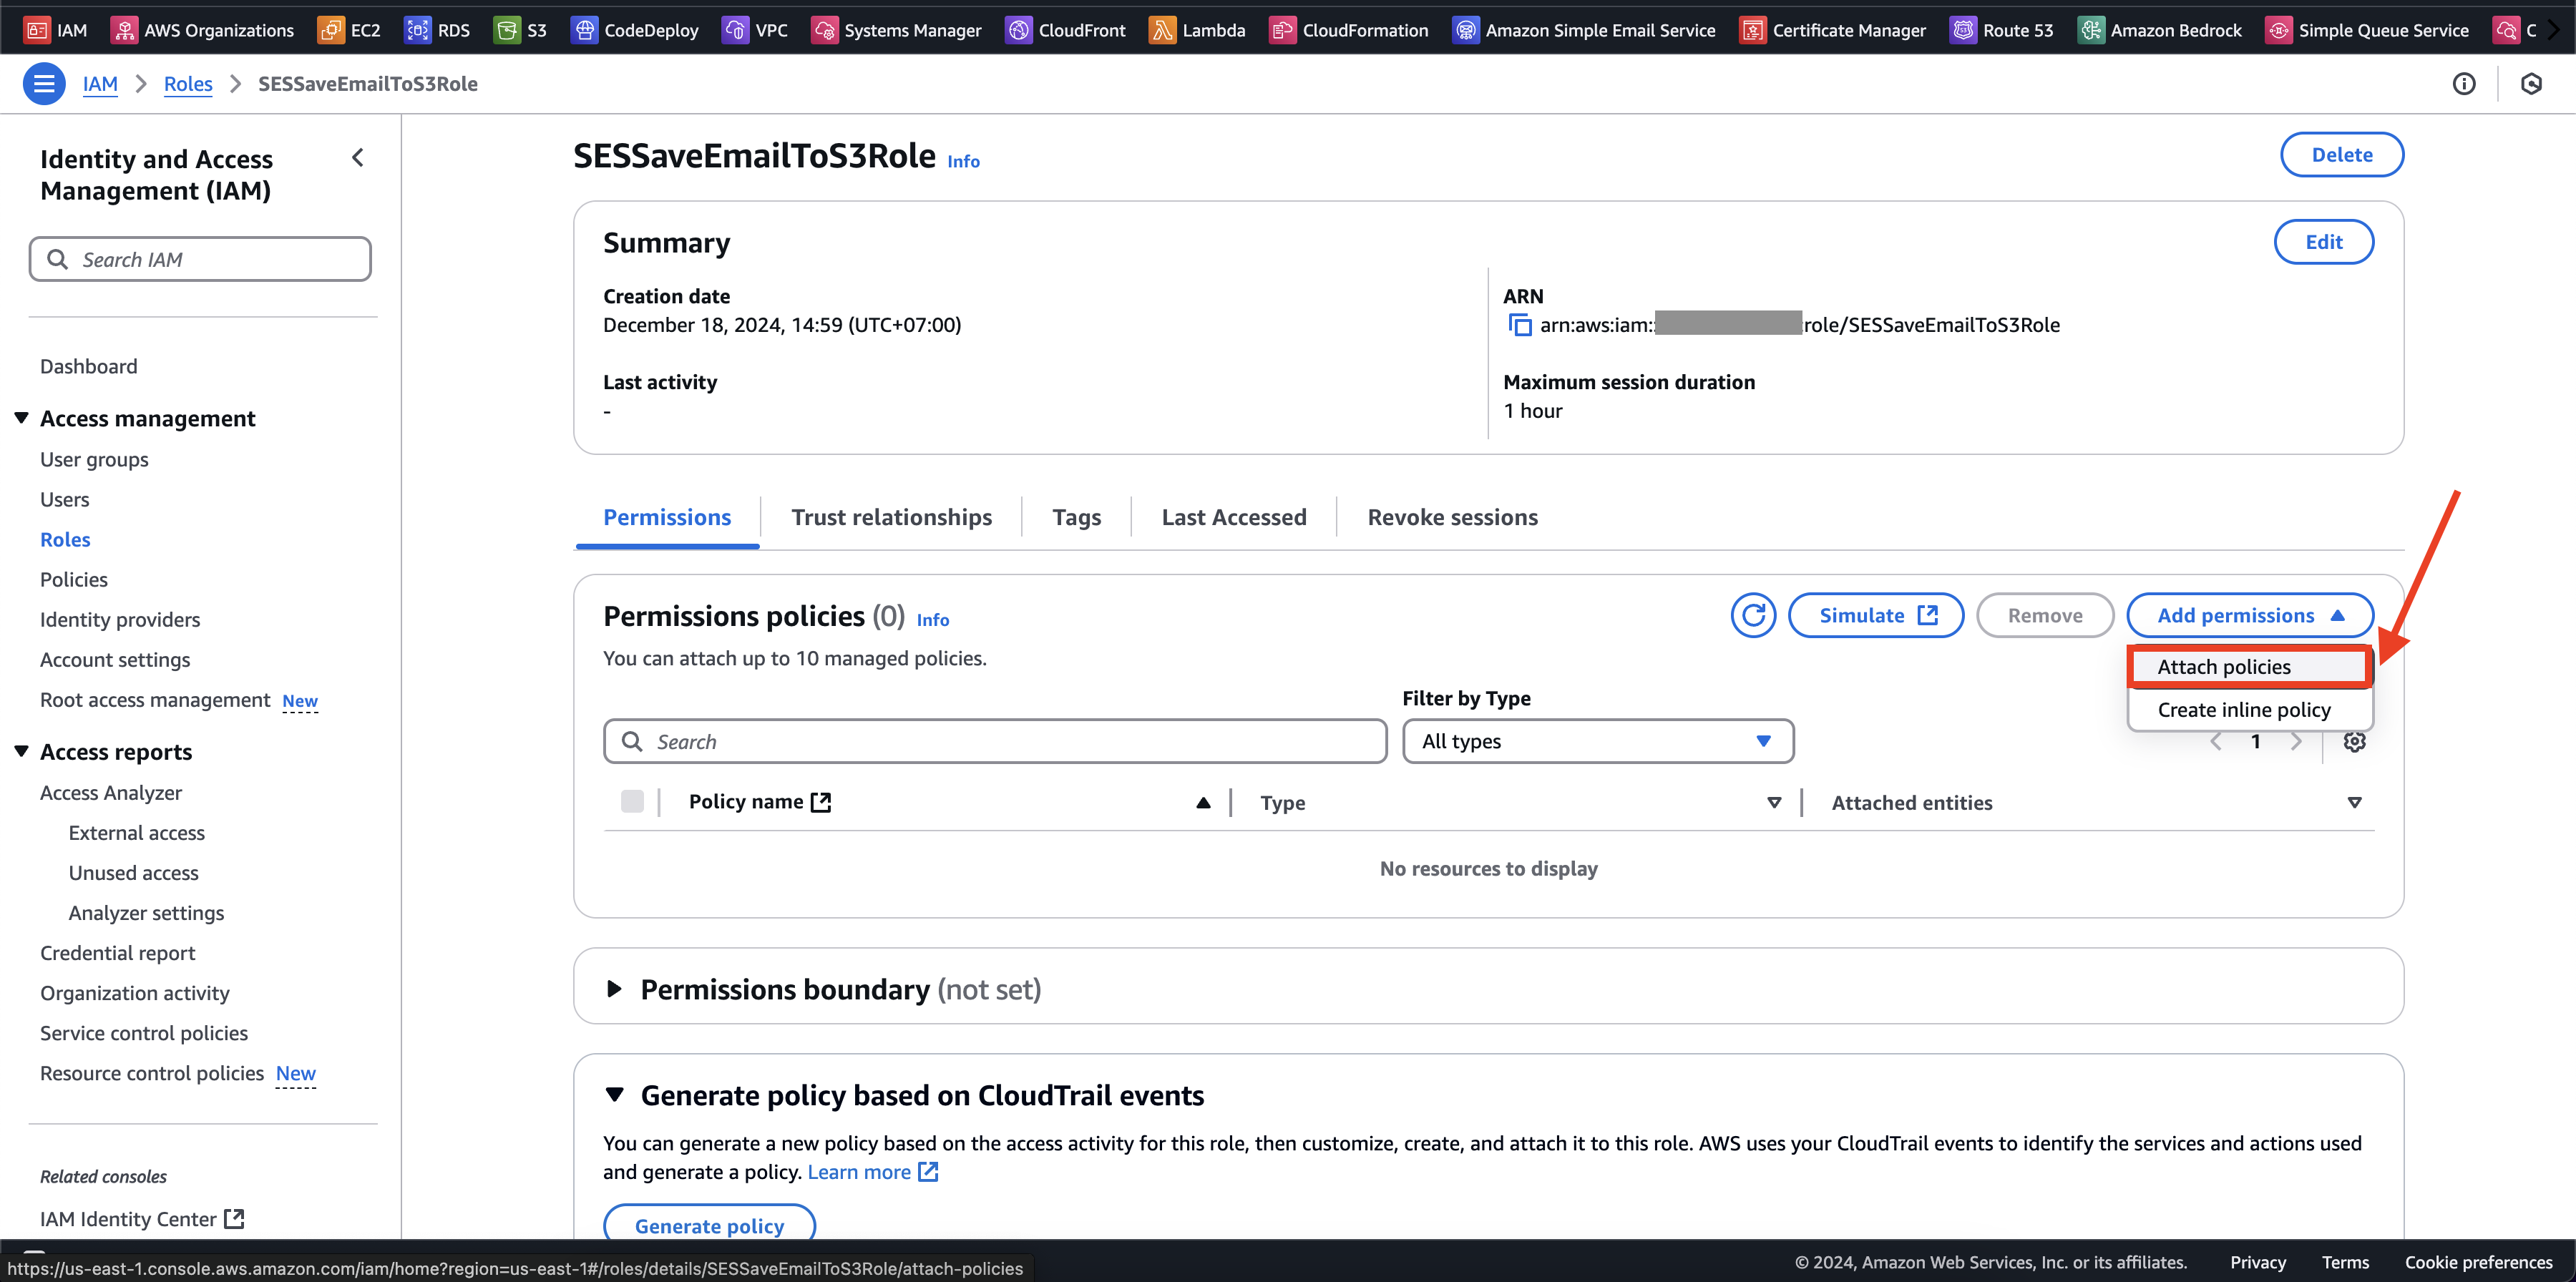Viewport: 2576px width, 1282px height.
Task: Refresh the permissions policies list
Action: (x=1753, y=615)
